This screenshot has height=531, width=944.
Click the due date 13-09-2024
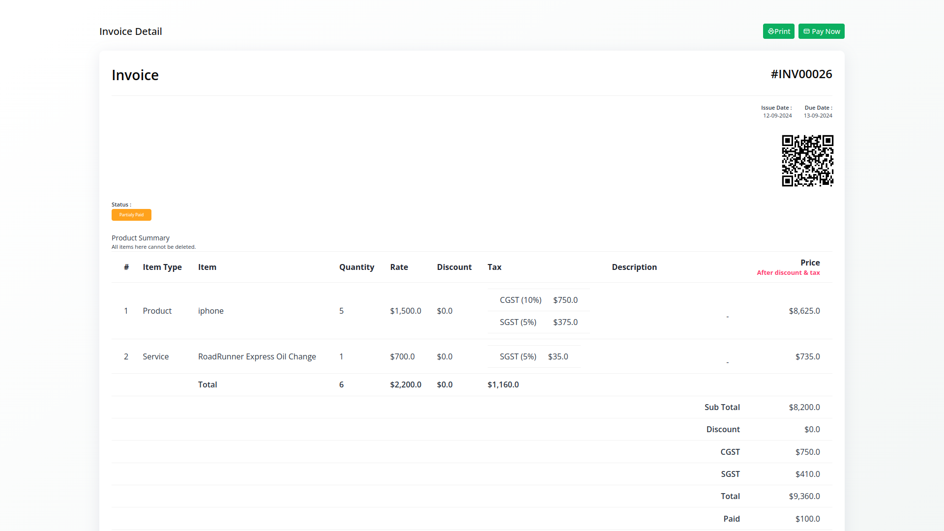(x=818, y=116)
